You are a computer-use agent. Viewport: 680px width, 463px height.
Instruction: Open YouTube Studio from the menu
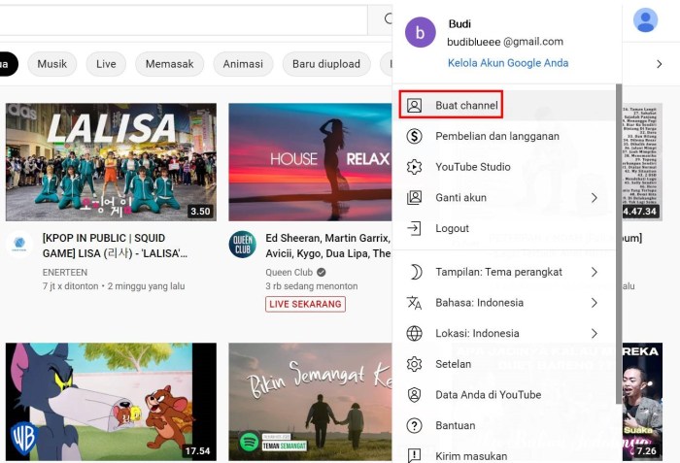coord(504,167)
